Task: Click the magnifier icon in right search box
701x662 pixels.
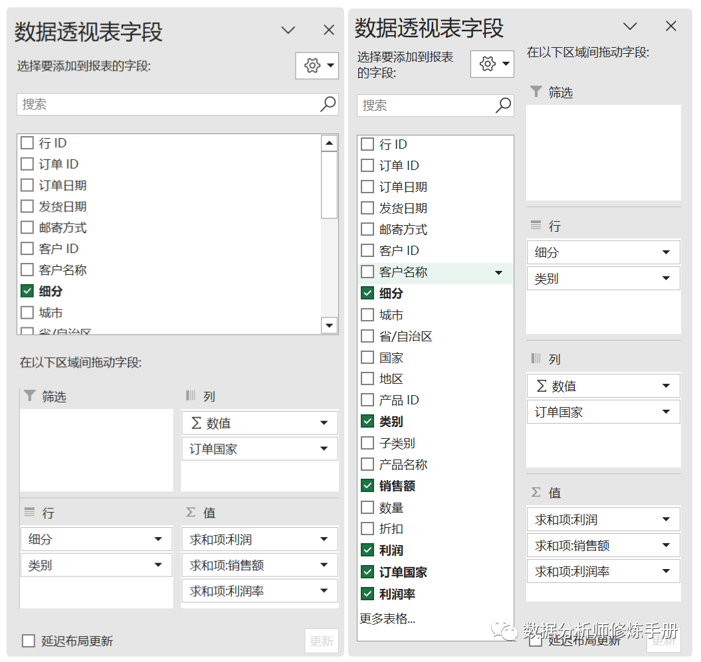Action: tap(504, 105)
